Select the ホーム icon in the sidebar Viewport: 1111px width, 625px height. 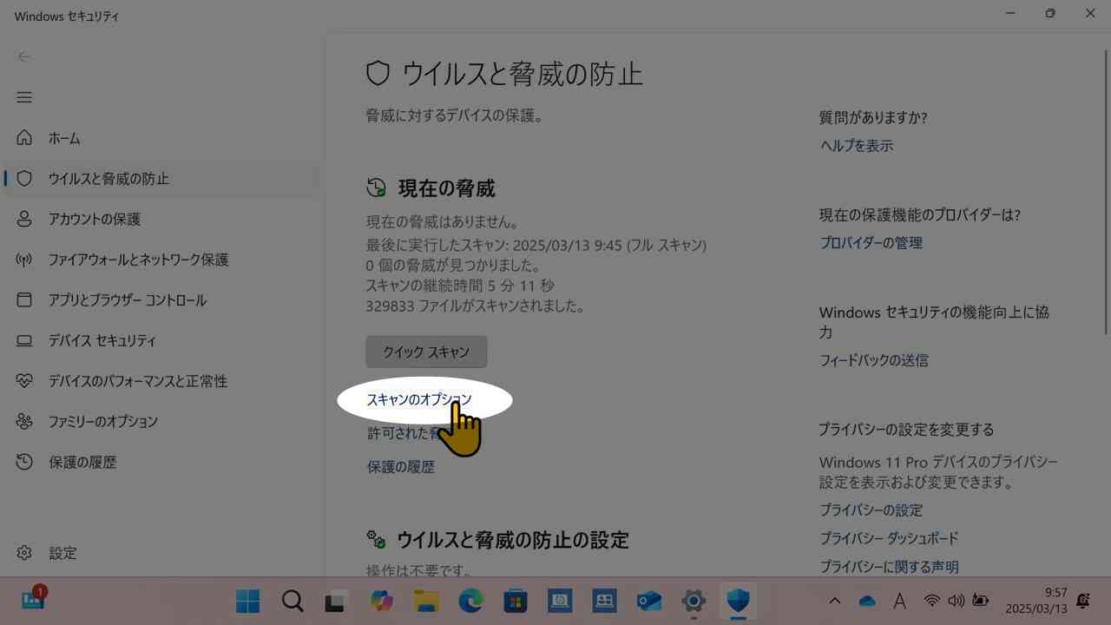coord(24,138)
